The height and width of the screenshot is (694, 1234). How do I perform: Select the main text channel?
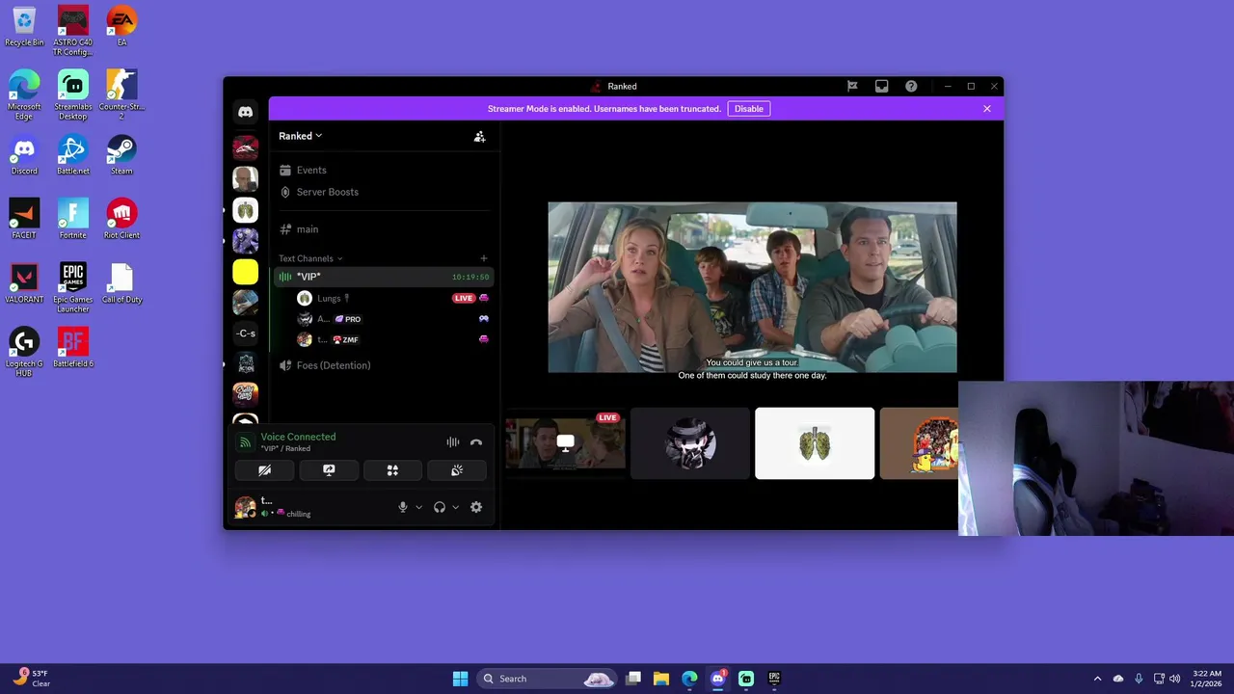[x=308, y=229]
